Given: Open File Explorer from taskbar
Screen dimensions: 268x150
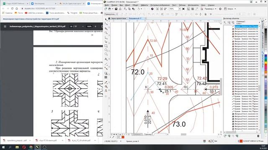Looking at the screenshot, I should [17, 147].
